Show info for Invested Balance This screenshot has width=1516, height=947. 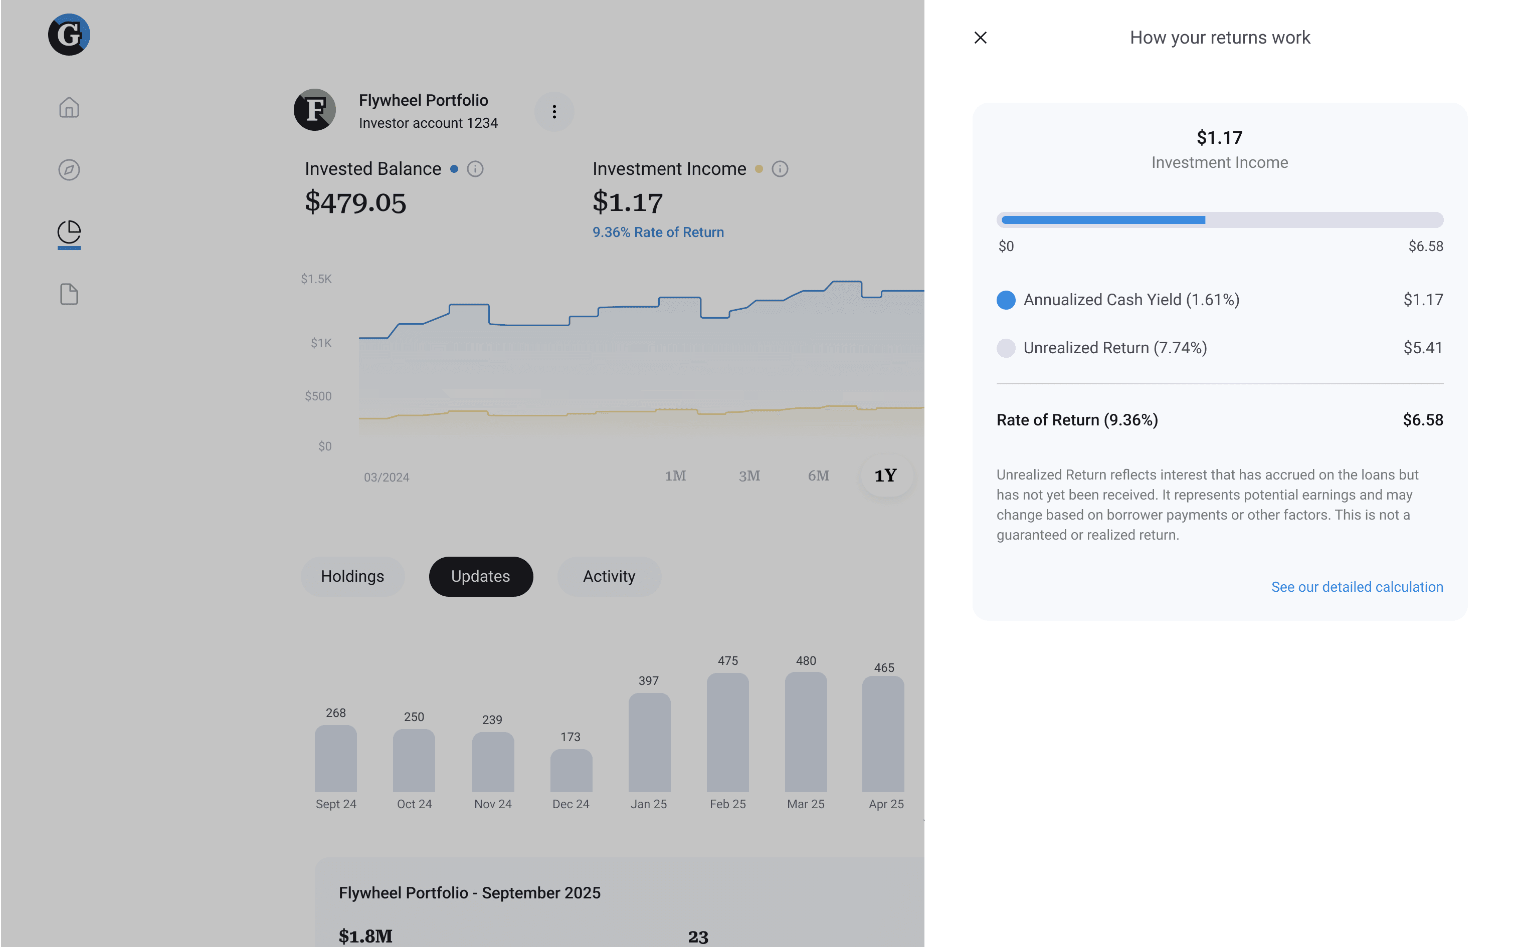coord(475,169)
